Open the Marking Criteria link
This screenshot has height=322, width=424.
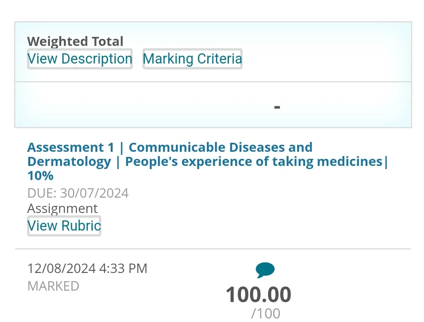click(x=192, y=59)
